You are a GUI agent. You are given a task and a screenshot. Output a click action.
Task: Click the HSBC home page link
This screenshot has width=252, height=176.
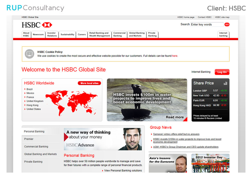point(186,17)
